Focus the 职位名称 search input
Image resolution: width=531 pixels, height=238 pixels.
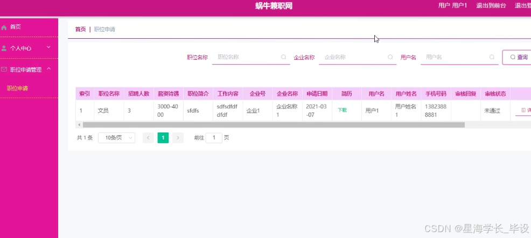(x=251, y=57)
